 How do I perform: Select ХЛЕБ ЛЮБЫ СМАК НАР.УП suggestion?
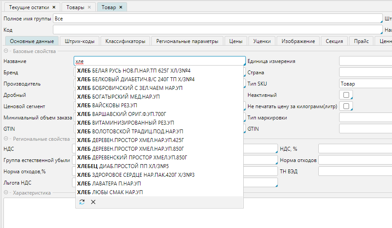click(x=110, y=192)
